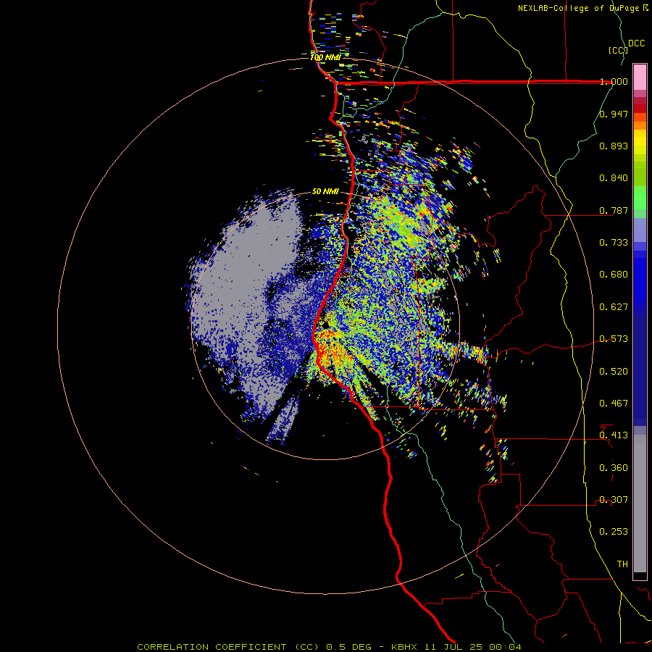The height and width of the screenshot is (652, 652).
Task: Click the 0.947 scale value
Action: click(614, 114)
